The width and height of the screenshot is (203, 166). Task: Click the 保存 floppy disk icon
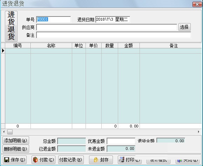click(x=7, y=160)
